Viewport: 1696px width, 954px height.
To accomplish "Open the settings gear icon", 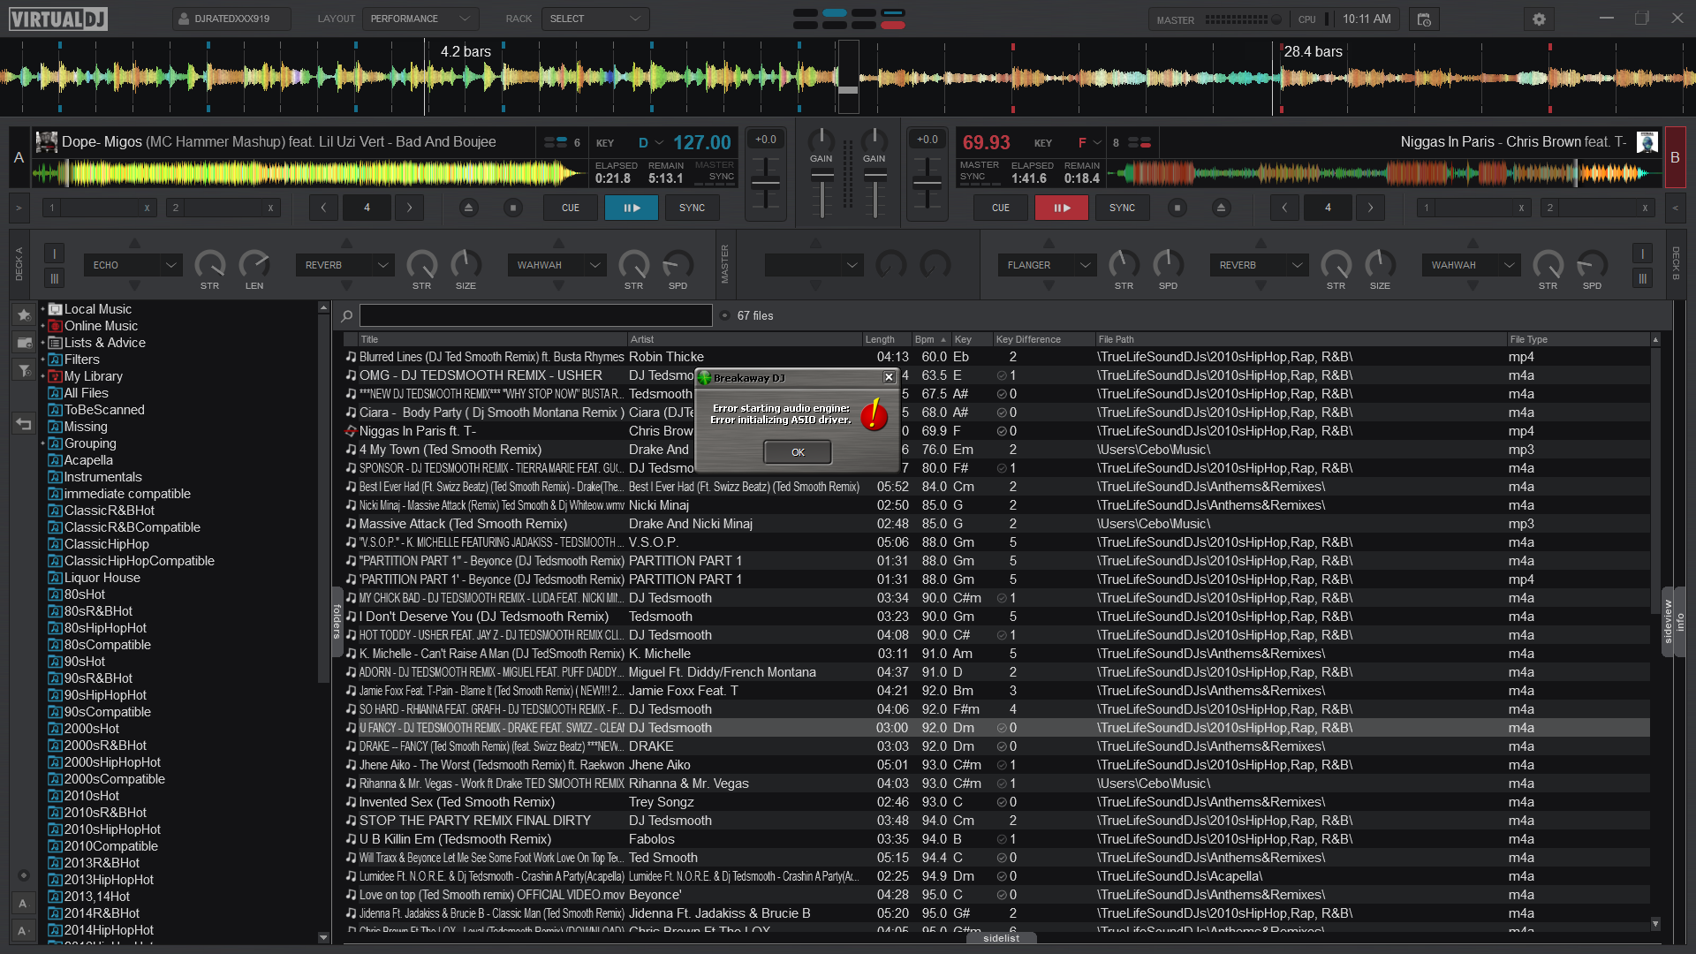I will pos(1539,19).
